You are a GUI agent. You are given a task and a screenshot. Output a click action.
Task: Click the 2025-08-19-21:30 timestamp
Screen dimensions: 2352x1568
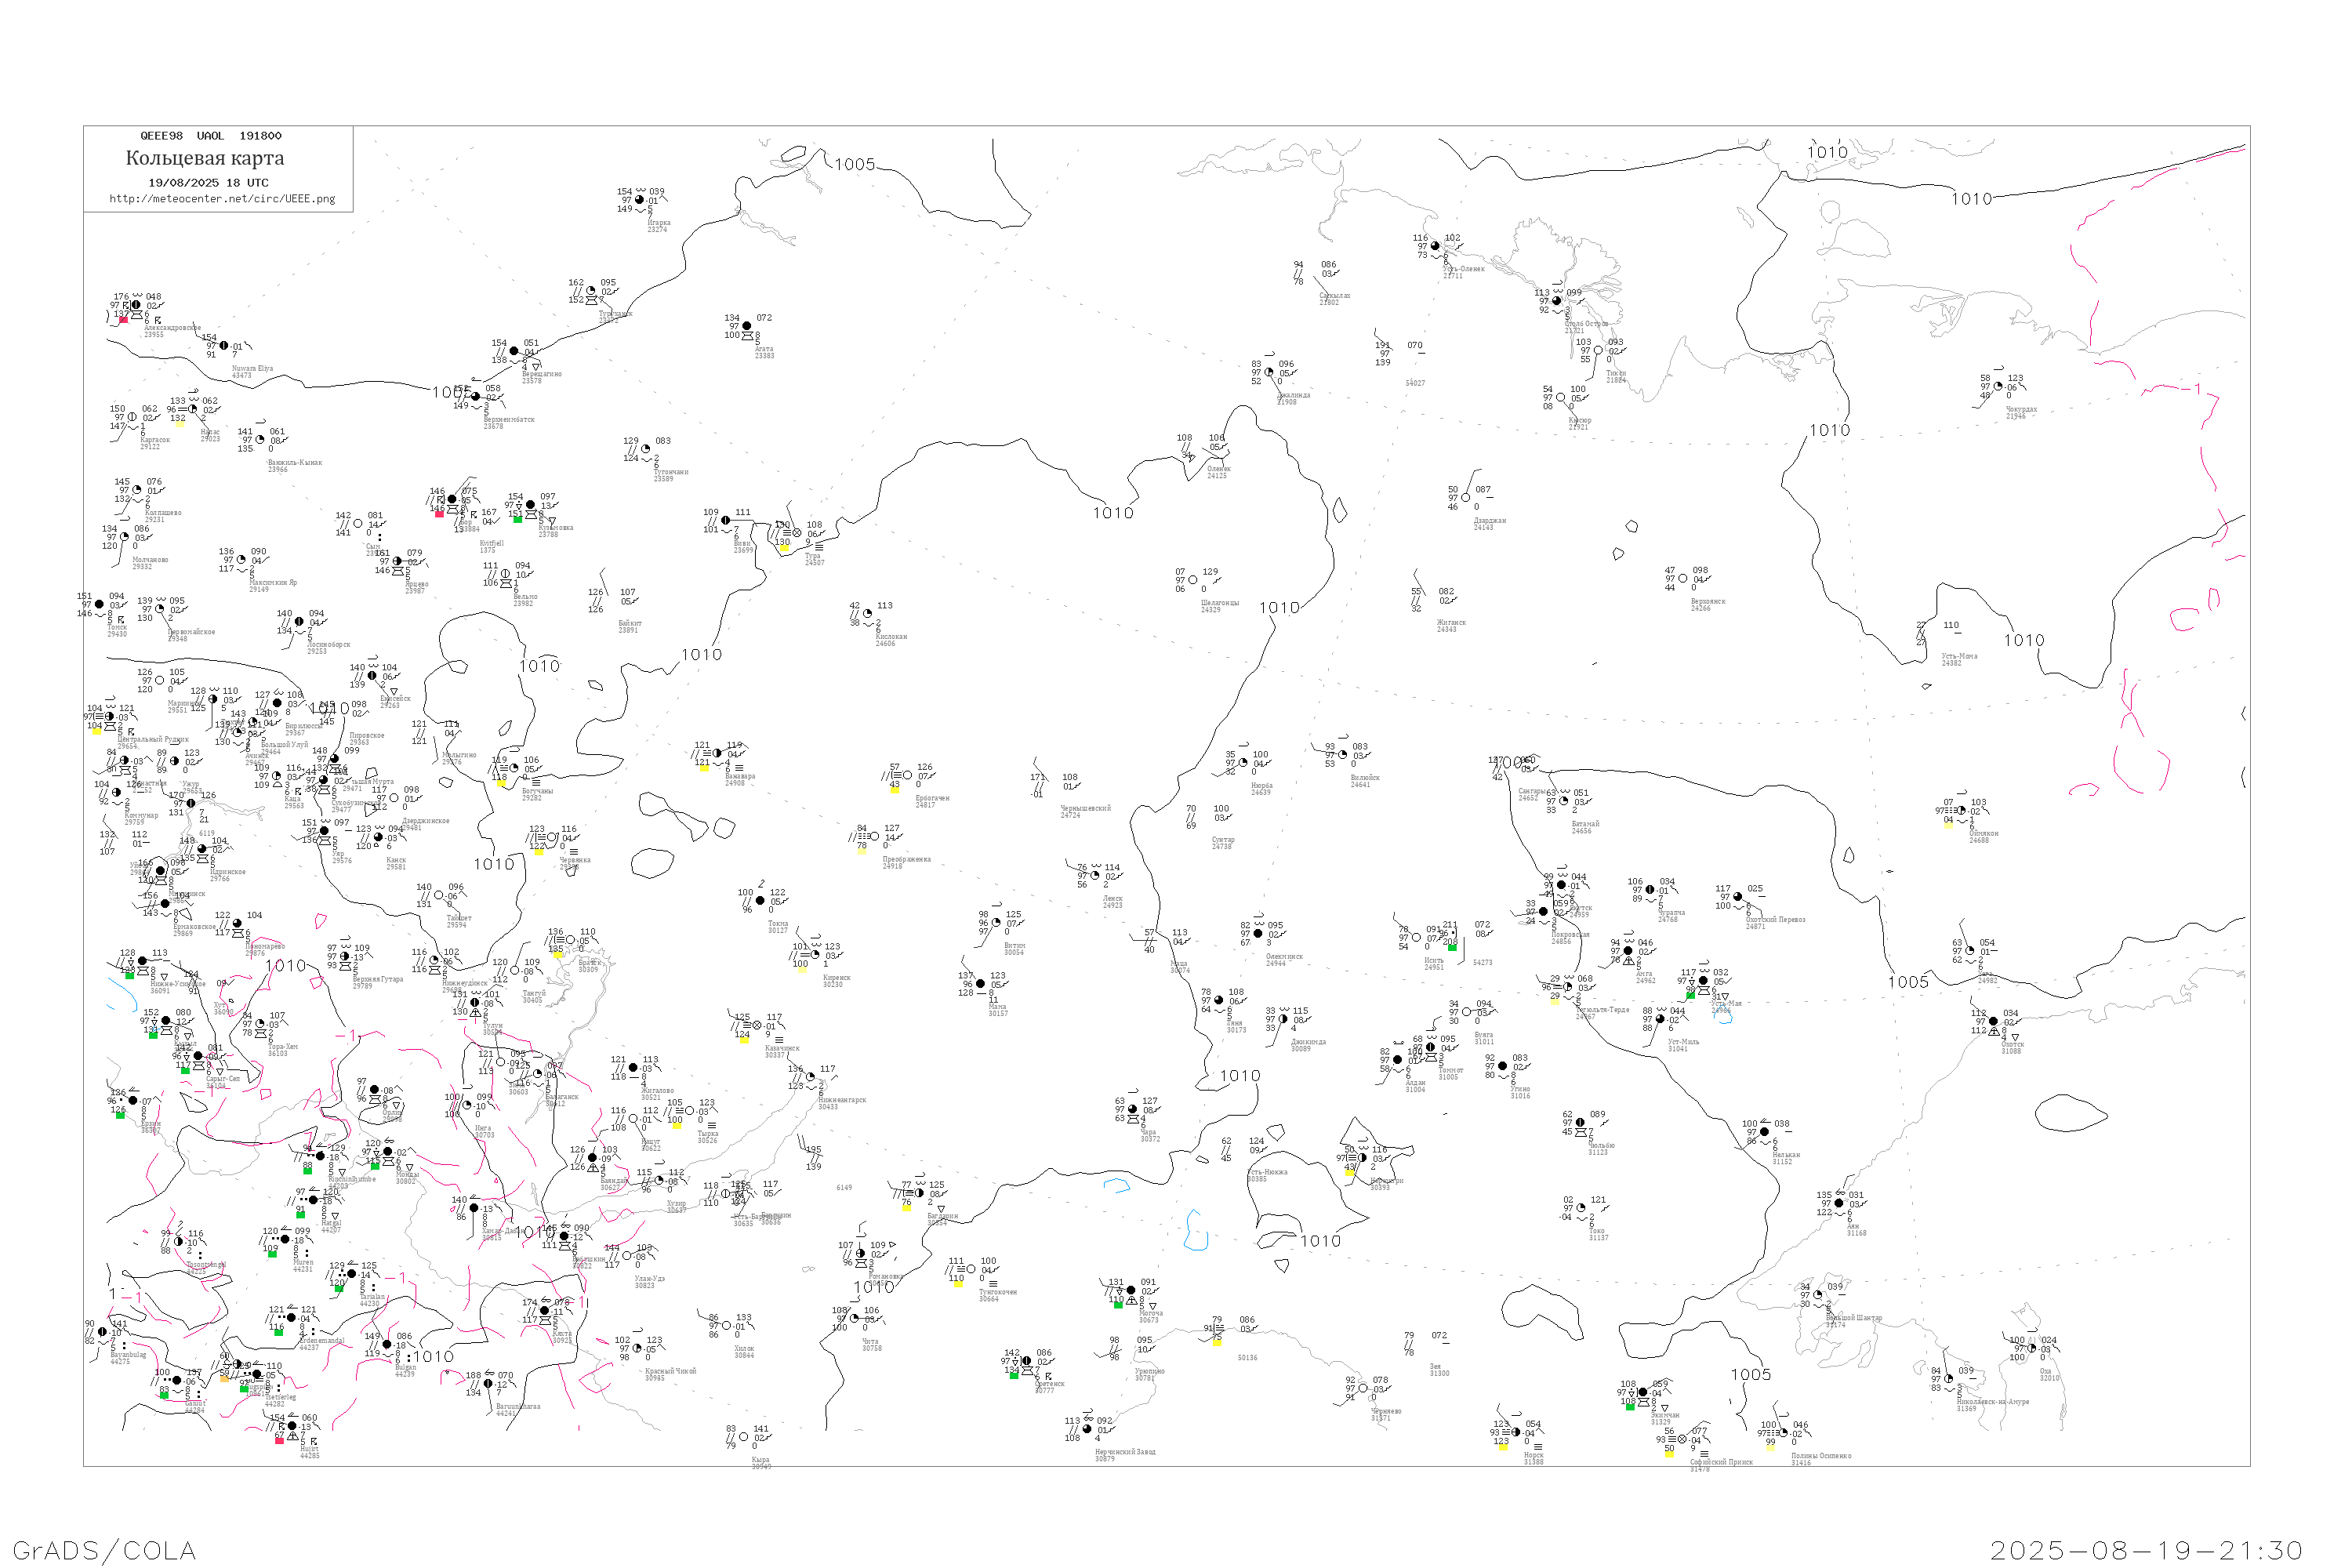2146,1551
